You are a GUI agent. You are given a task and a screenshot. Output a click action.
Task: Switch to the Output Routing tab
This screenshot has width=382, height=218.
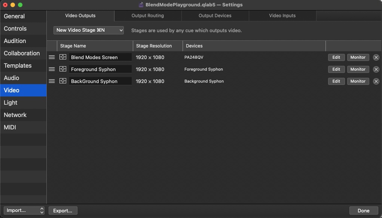(148, 16)
